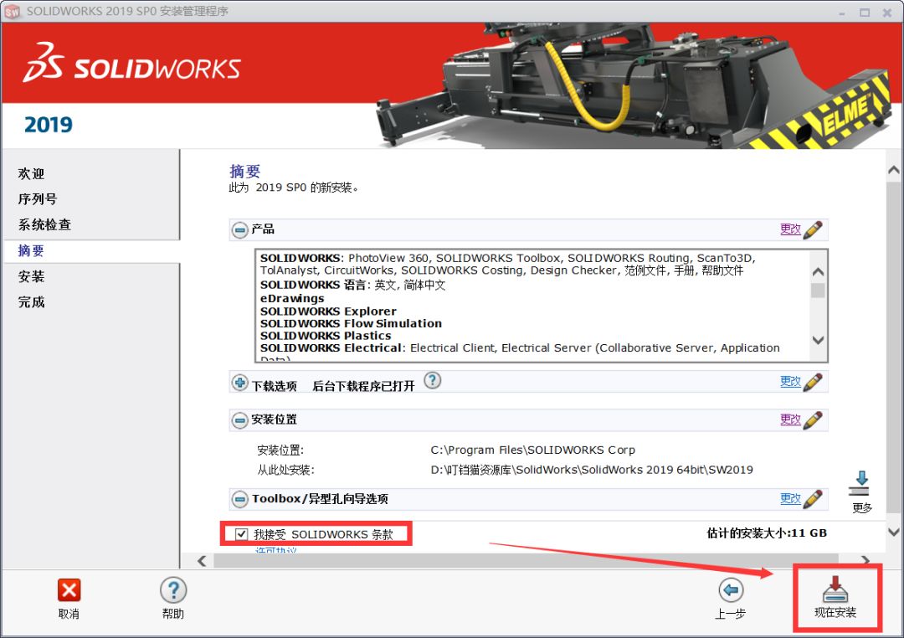Select 欢迎 step in sidebar
The image size is (904, 638).
[x=31, y=173]
